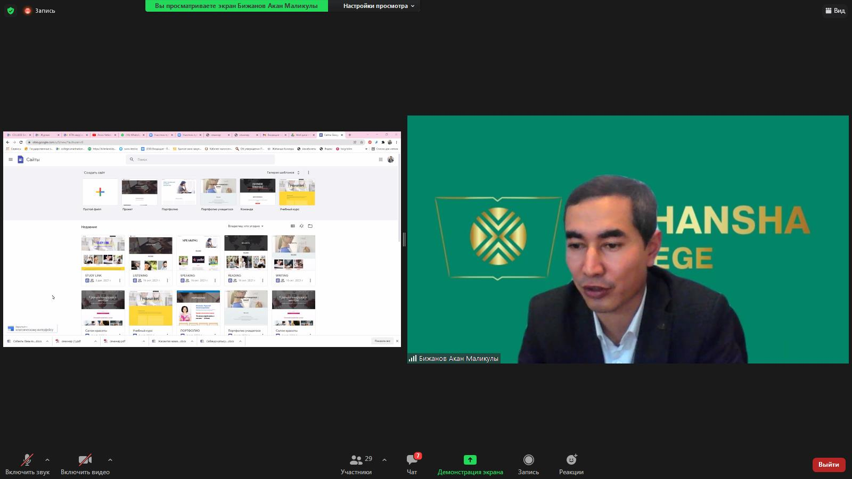The image size is (852, 479).
Task: Click the Сайты logo icon
Action: (x=21, y=159)
